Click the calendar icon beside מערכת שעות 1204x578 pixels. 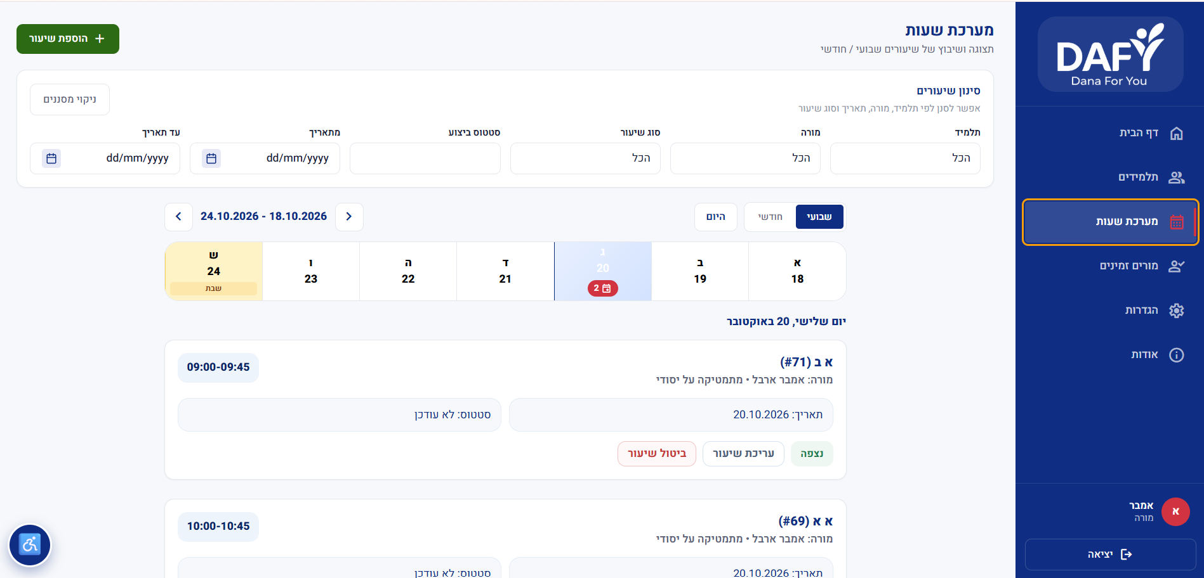point(1177,222)
